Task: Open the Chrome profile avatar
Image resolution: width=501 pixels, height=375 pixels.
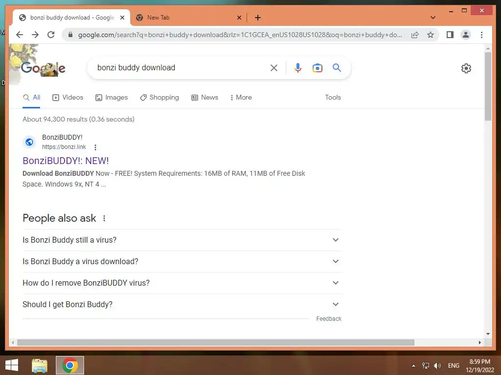Action: [466, 35]
